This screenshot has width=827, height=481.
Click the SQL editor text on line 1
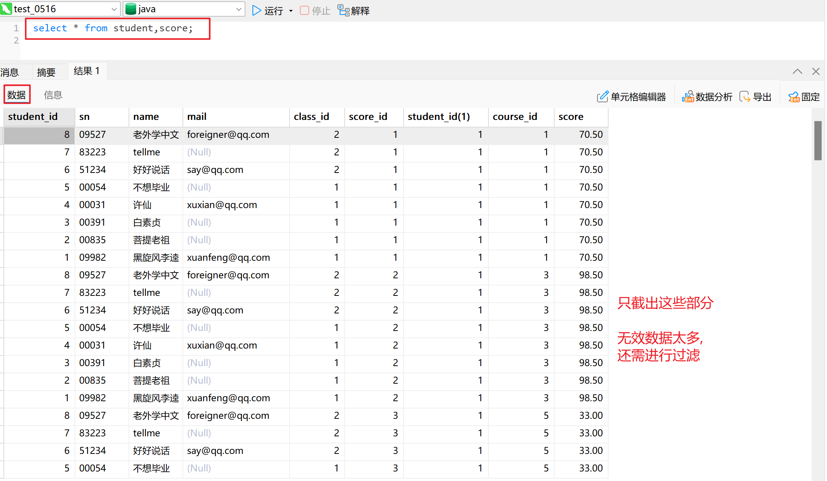tap(113, 28)
